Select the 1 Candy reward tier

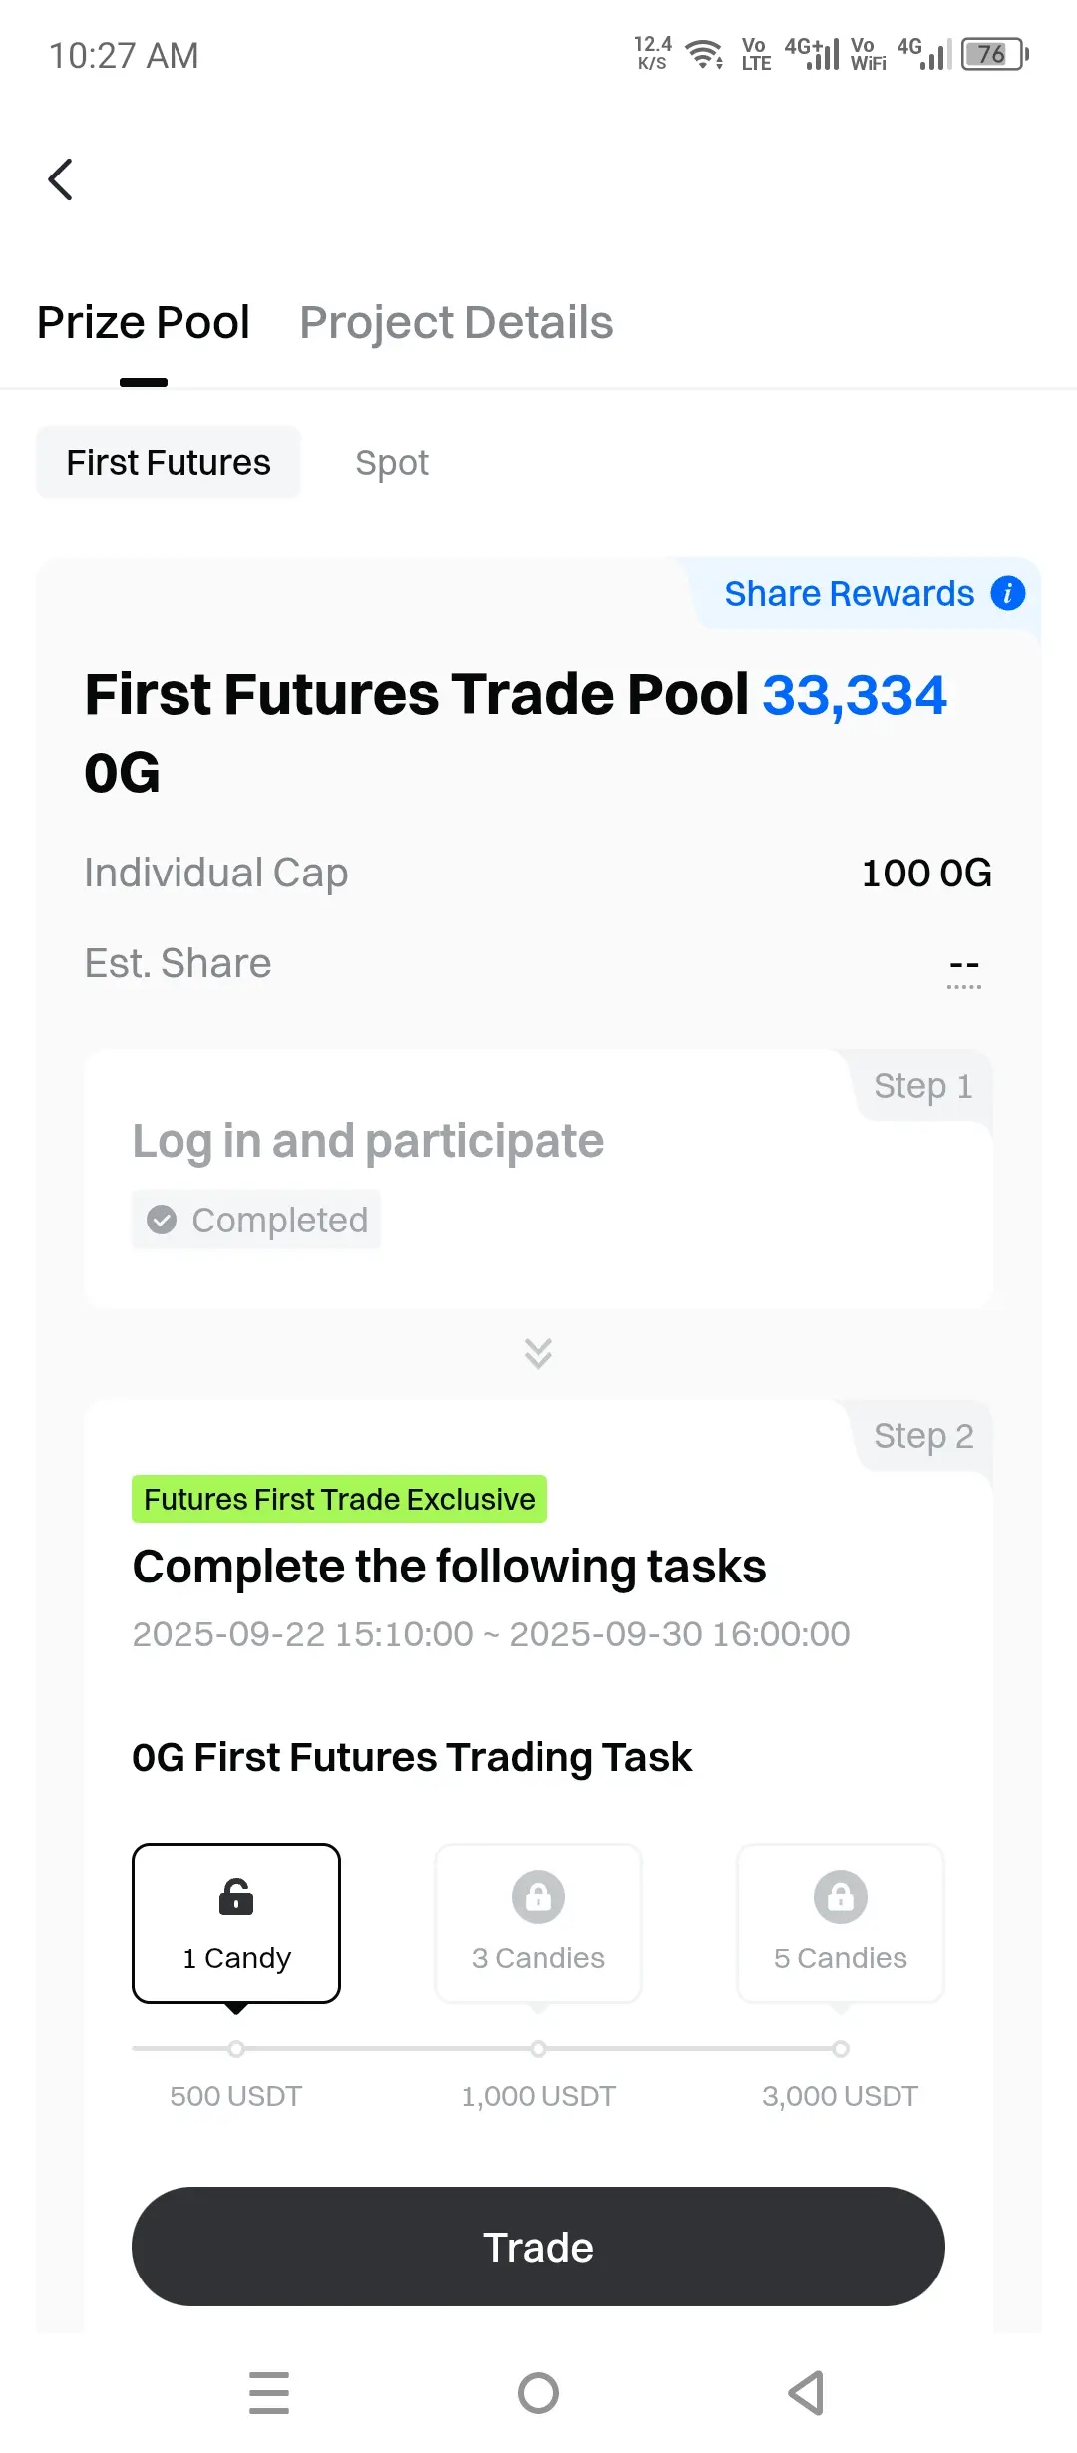coord(236,1923)
